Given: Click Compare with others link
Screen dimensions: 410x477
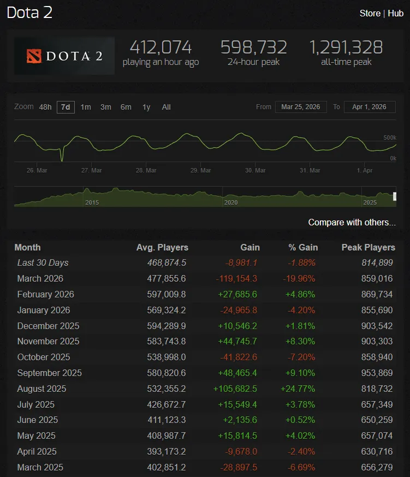Looking at the screenshot, I should 352,222.
